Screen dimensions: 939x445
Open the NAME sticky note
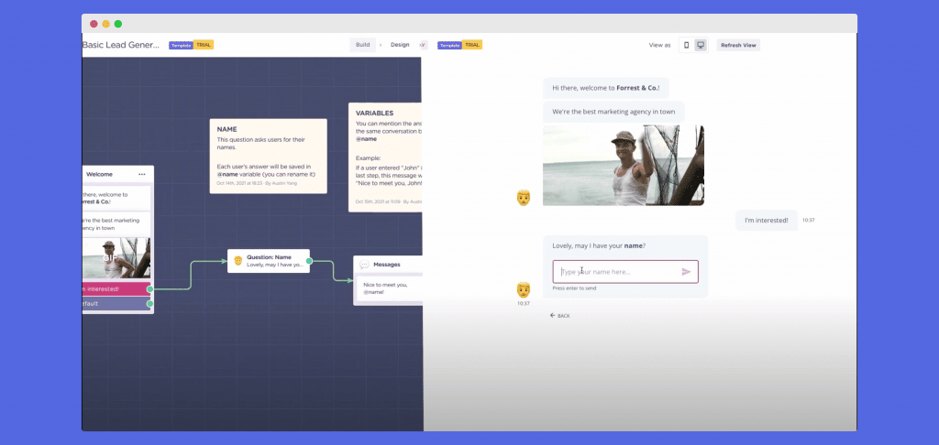(x=269, y=156)
